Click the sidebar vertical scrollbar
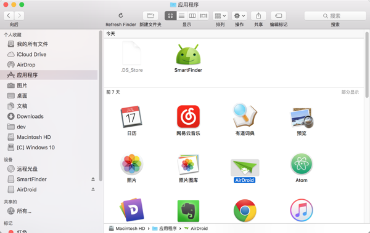 (101, 106)
